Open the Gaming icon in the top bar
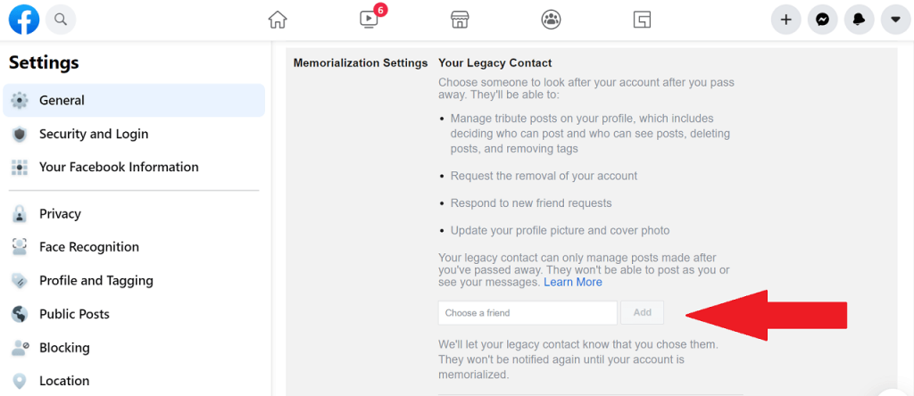The image size is (914, 396). tap(642, 20)
